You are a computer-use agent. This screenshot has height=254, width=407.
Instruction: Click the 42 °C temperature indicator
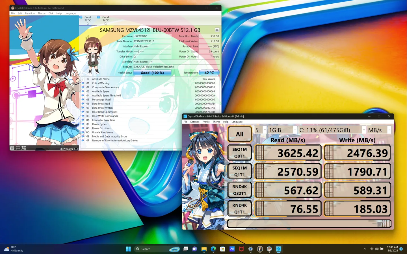(x=209, y=73)
